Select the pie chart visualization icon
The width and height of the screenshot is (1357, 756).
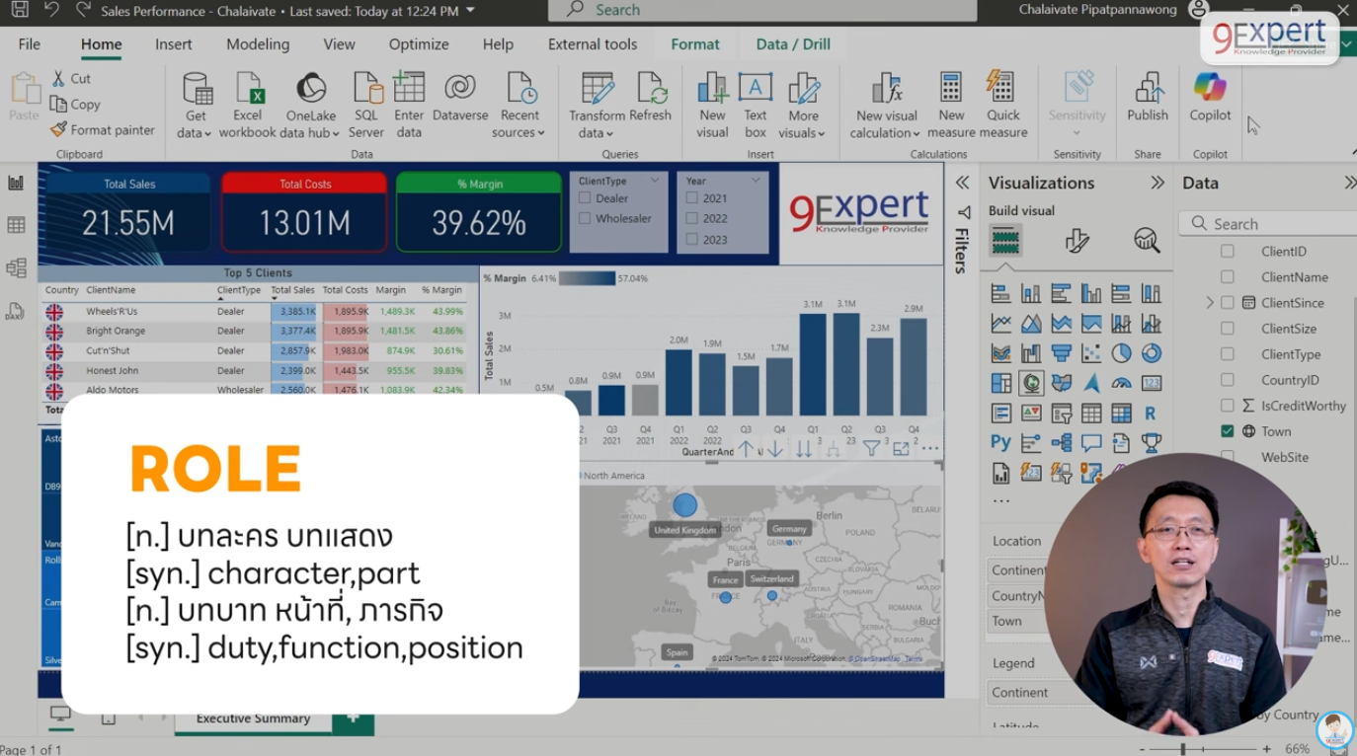pyautogui.click(x=1121, y=353)
